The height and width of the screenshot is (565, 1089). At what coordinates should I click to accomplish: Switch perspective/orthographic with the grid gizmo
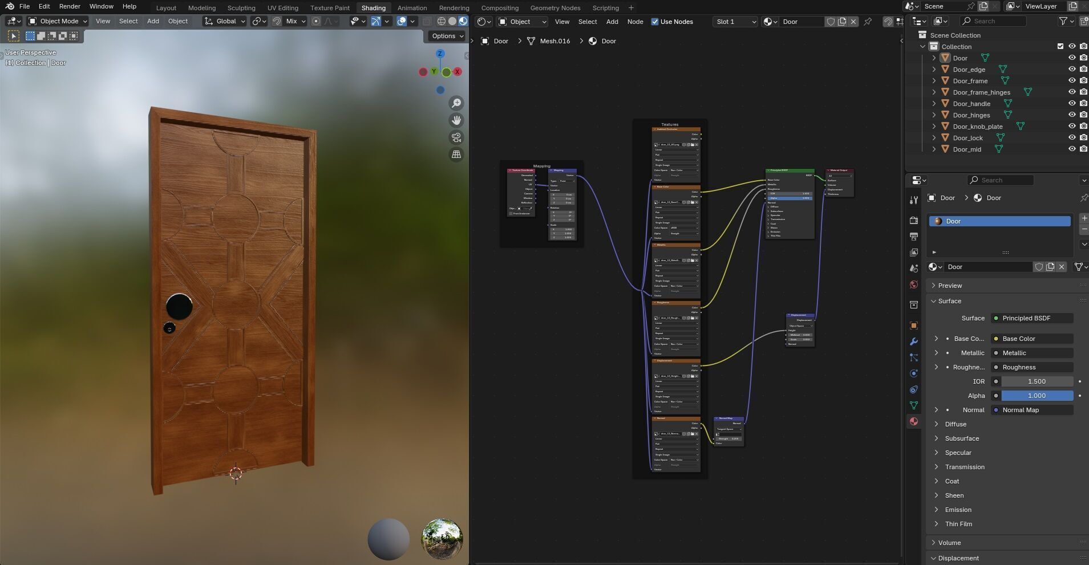pos(456,155)
